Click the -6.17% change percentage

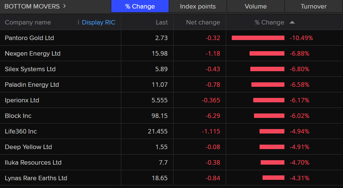[300, 100]
